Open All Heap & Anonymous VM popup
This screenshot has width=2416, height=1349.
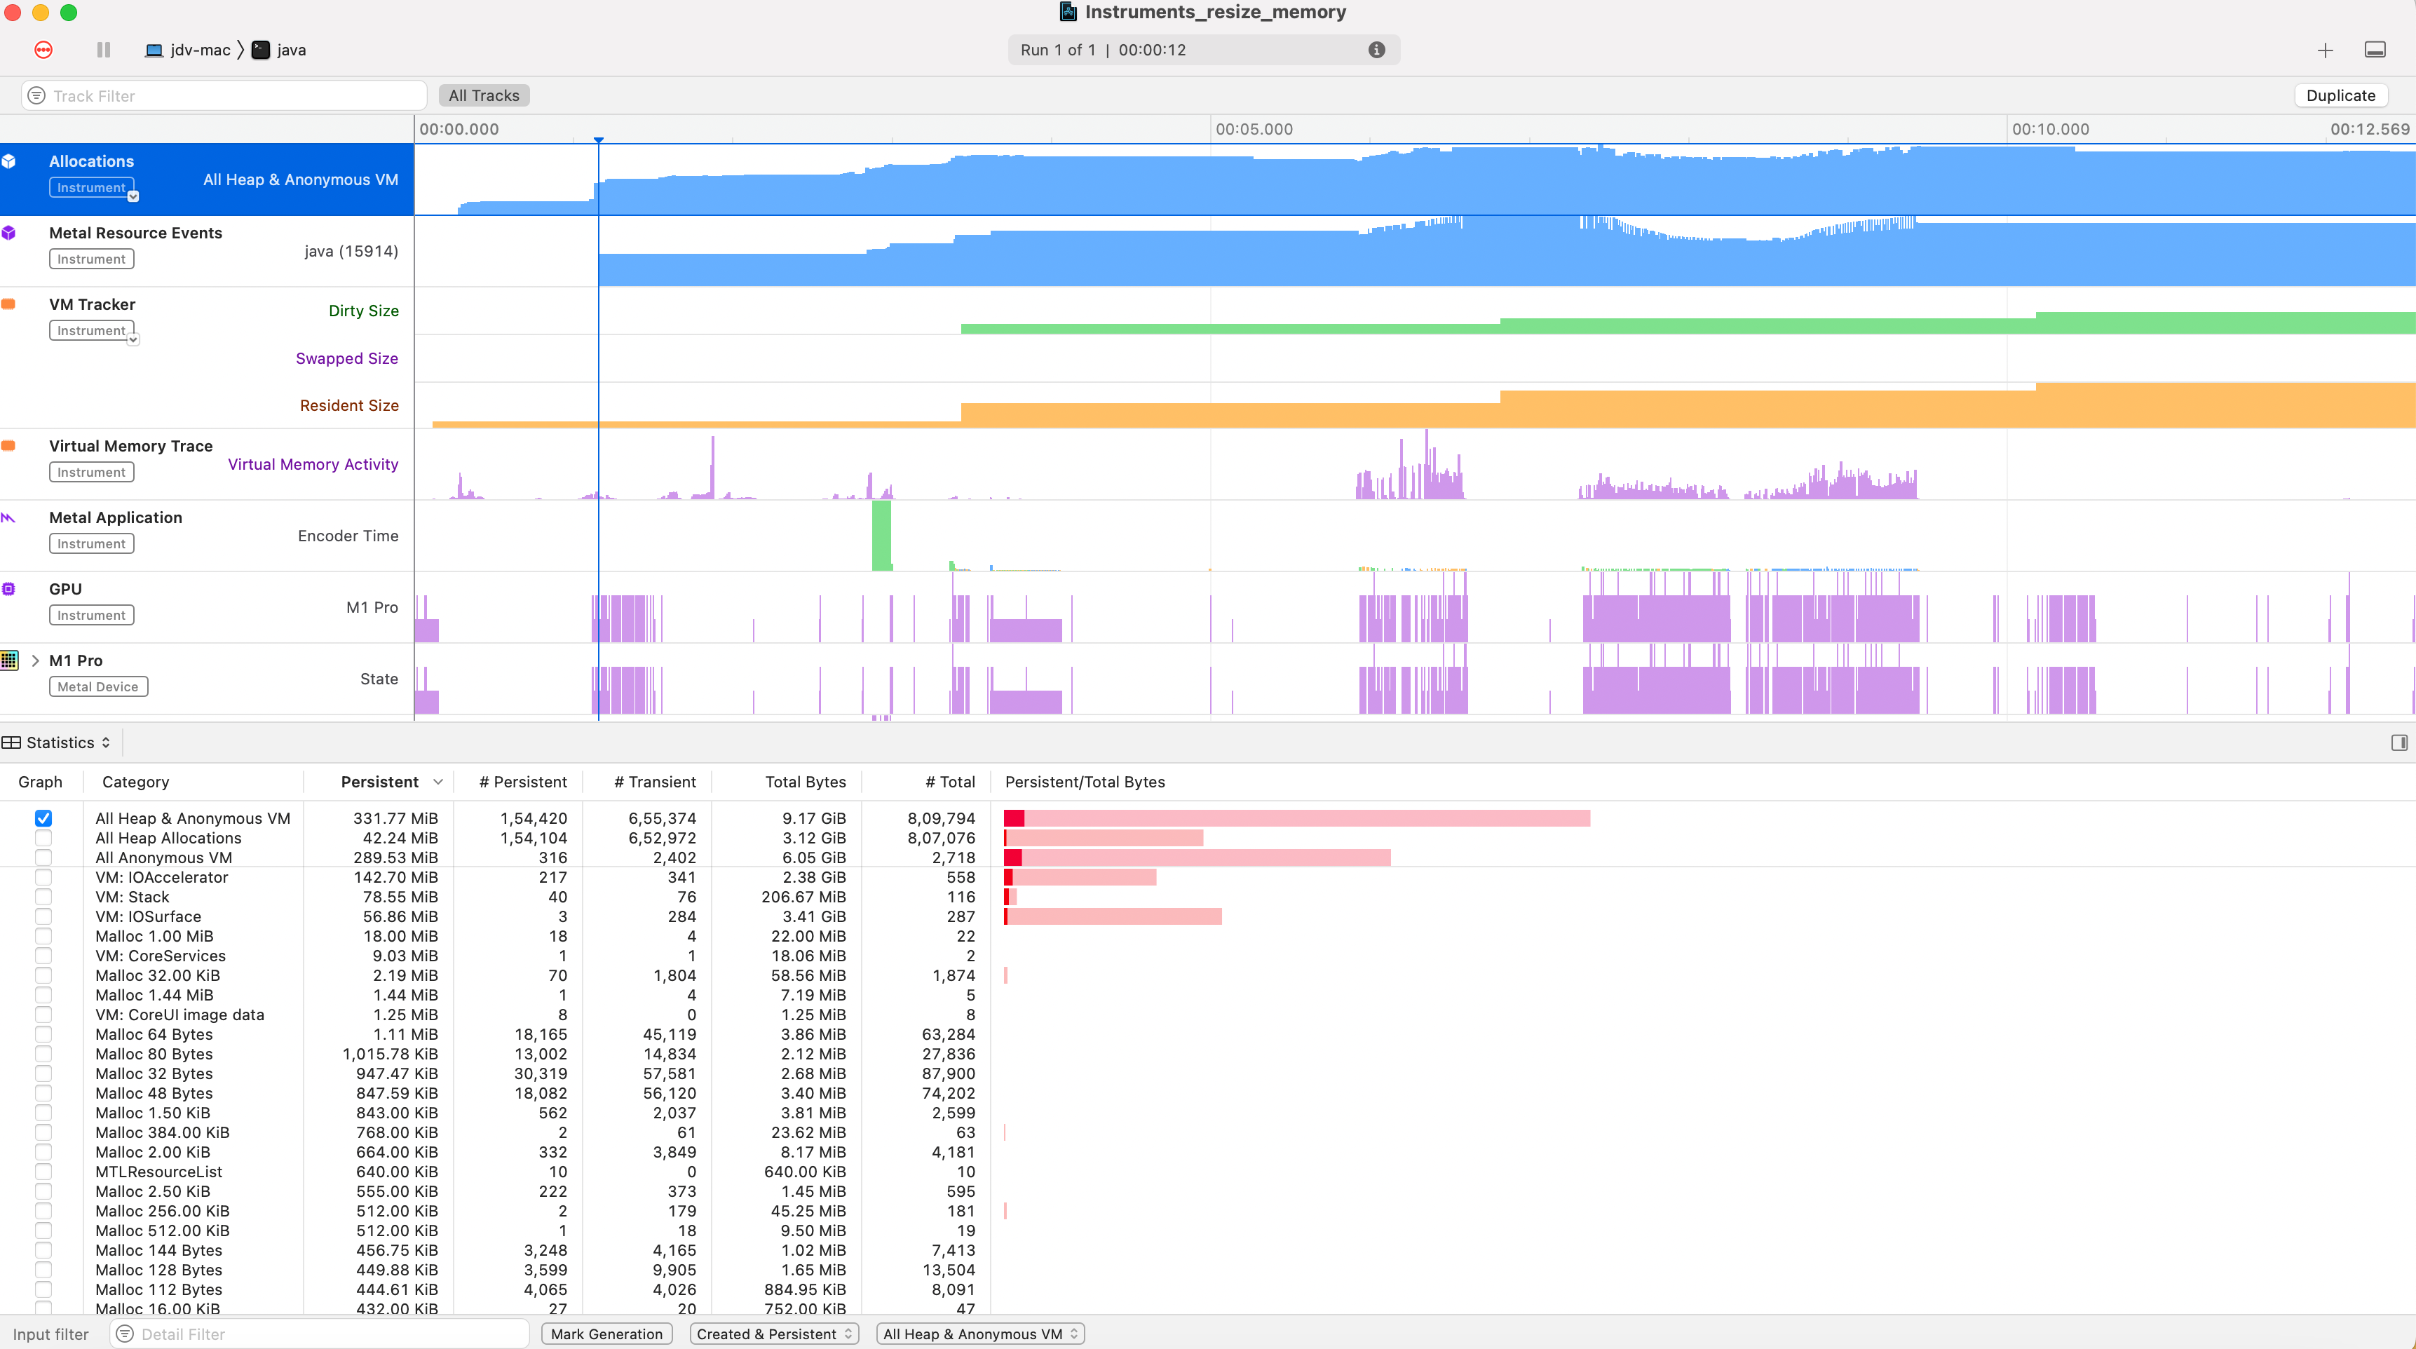[979, 1334]
